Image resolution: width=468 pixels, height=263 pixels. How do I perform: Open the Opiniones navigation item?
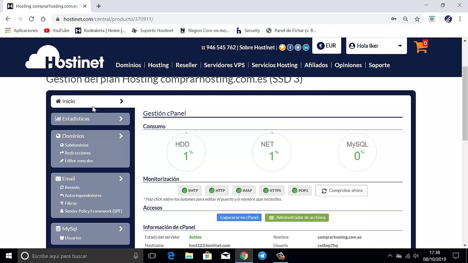tap(348, 65)
